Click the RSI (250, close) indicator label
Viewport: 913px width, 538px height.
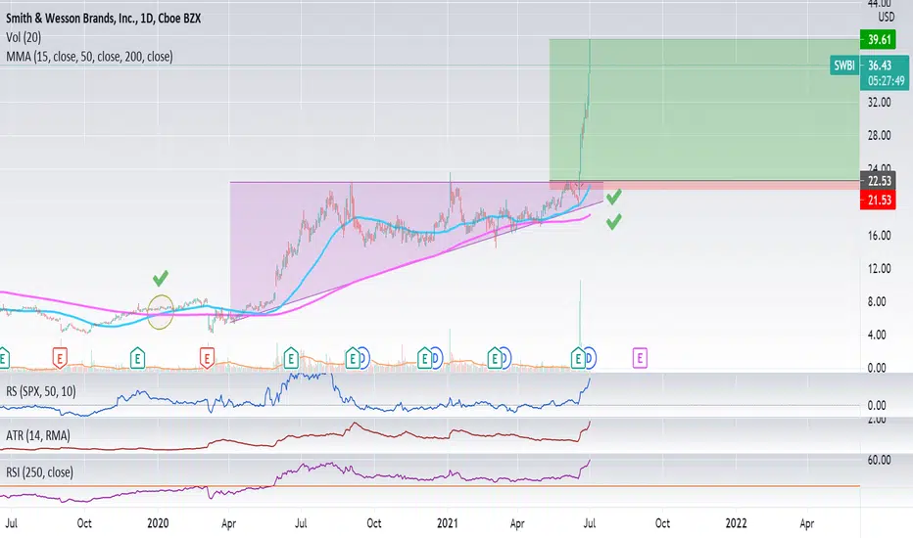39,471
